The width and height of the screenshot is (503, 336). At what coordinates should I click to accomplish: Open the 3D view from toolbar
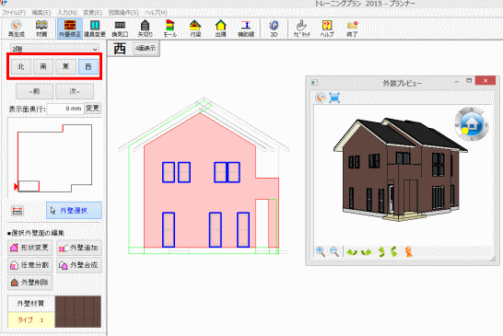pyautogui.click(x=274, y=29)
